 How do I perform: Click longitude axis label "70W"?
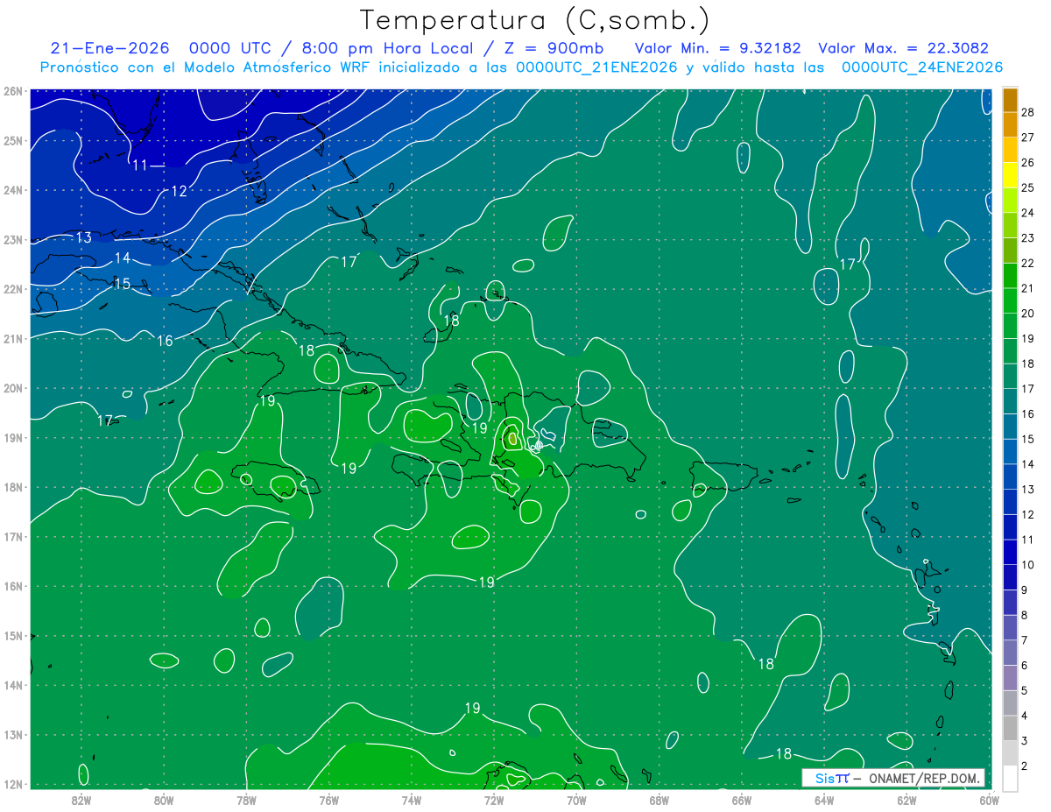[576, 800]
